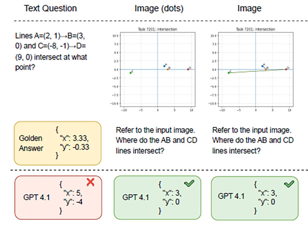The width and height of the screenshot is (308, 229).
Task: Click the red X mark icon
Action: (91, 183)
